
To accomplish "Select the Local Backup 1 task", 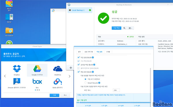I will pyautogui.click(x=80, y=10).
